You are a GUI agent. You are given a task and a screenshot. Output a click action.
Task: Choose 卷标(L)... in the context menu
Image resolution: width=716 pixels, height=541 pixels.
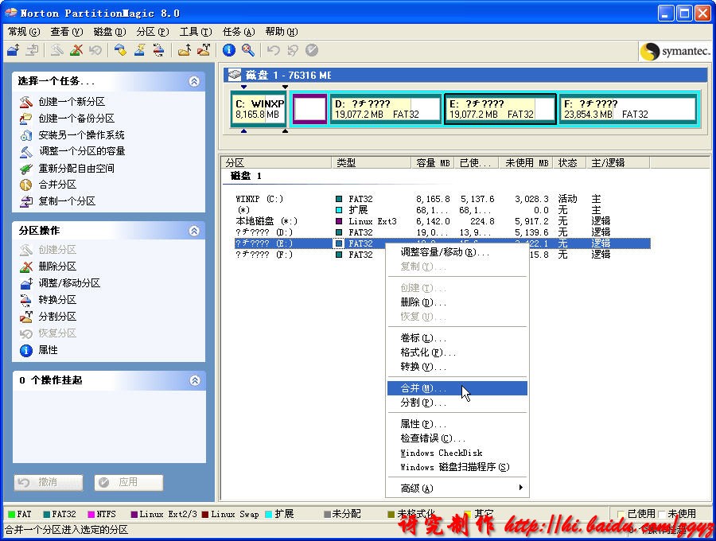(x=457, y=338)
